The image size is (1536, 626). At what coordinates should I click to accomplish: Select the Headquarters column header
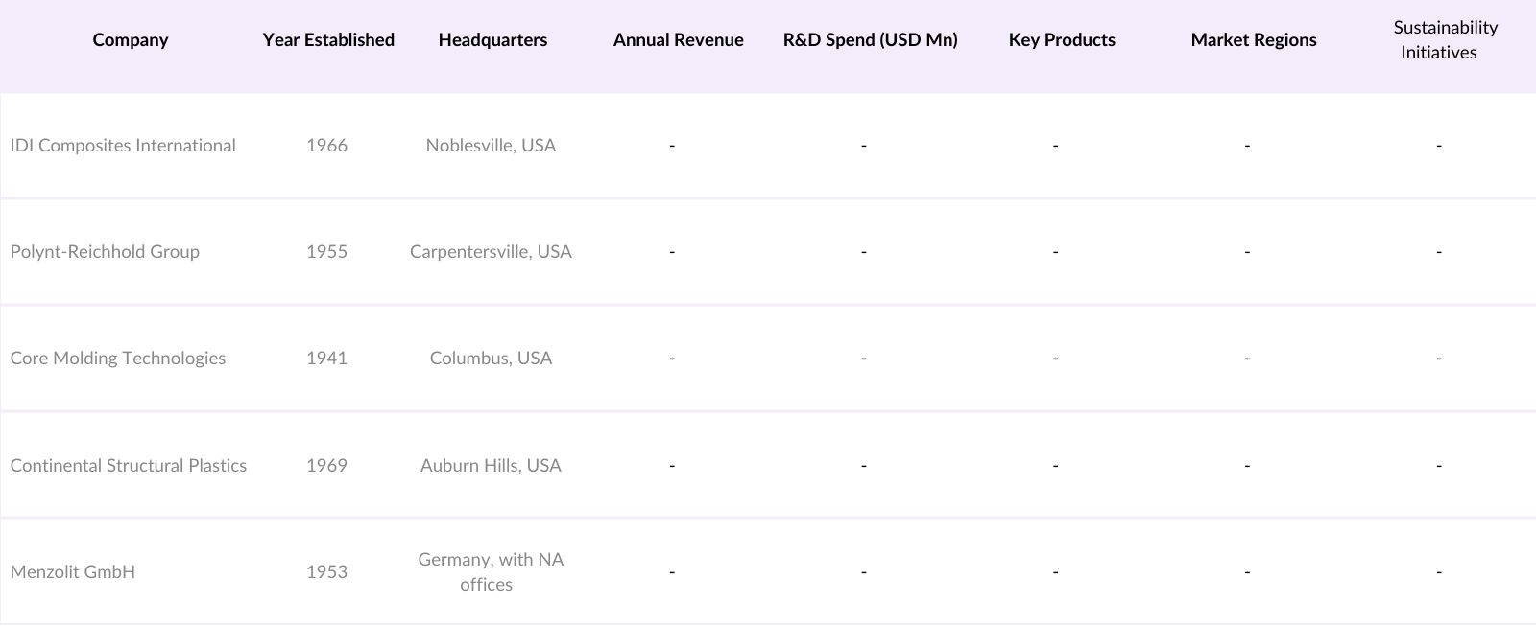492,40
